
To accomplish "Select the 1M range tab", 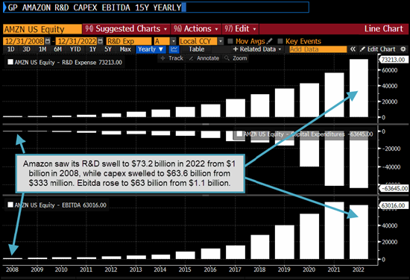I will click(42, 49).
